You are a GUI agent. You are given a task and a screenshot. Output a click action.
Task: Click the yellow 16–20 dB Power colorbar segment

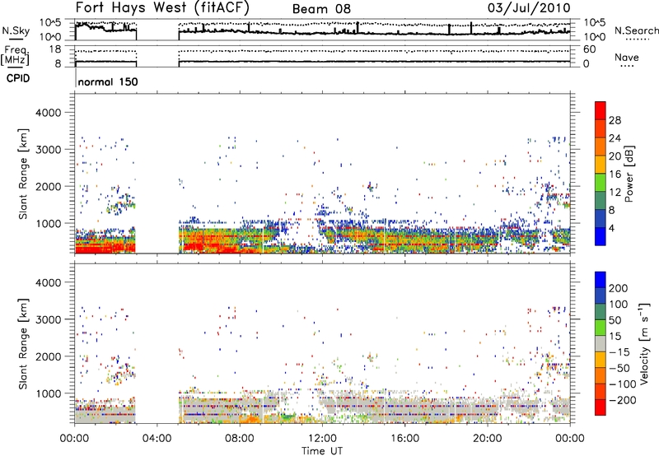[601, 165]
